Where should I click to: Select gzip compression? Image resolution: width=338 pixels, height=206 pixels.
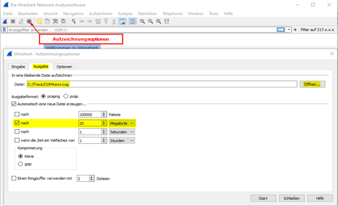coord(21,164)
